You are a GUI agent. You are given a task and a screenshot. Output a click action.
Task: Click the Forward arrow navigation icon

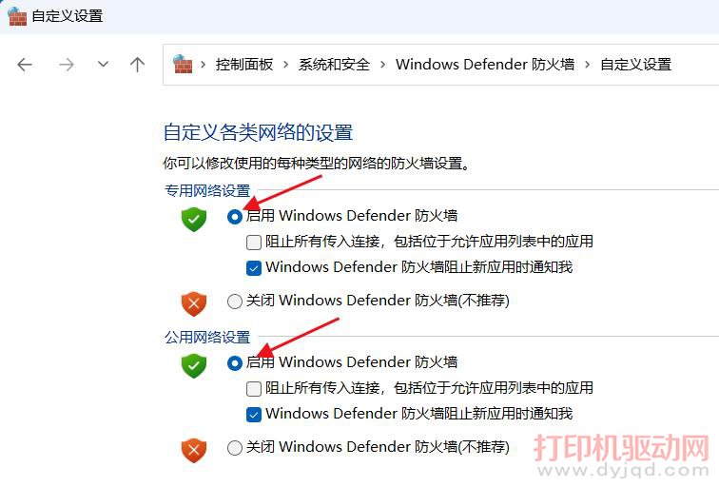pyautogui.click(x=67, y=65)
